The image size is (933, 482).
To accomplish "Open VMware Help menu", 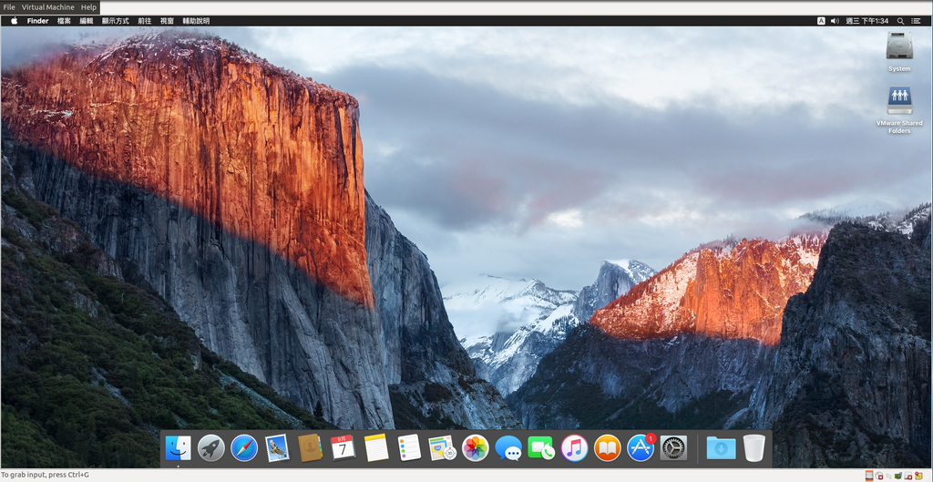I will pyautogui.click(x=88, y=7).
